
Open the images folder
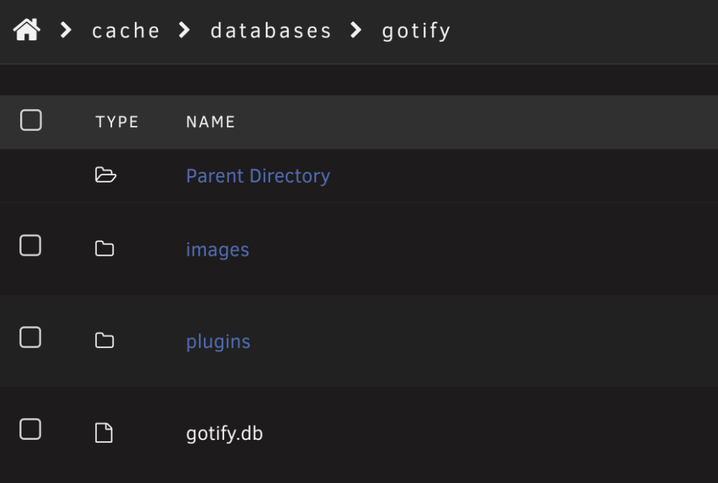tap(218, 250)
